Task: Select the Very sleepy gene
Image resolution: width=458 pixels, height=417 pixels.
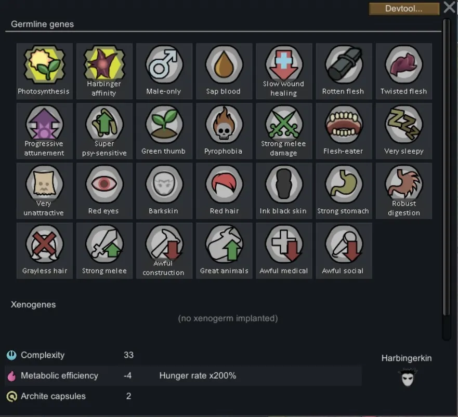Action: 403,131
